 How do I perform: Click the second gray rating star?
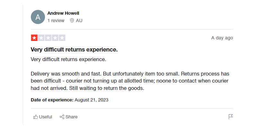41,38
